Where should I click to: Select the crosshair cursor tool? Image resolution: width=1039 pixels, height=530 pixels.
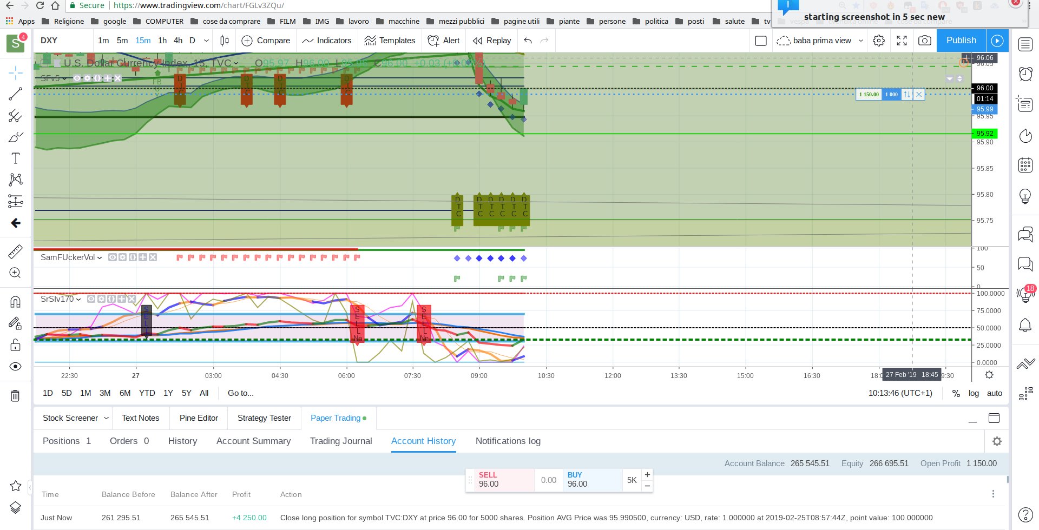coord(15,72)
